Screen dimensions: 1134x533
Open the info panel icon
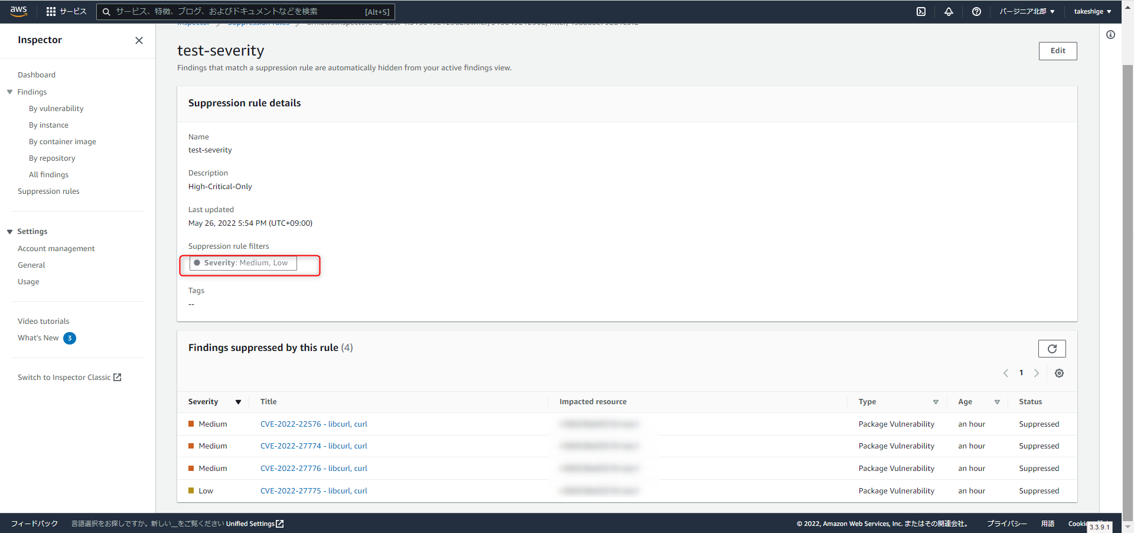1110,35
